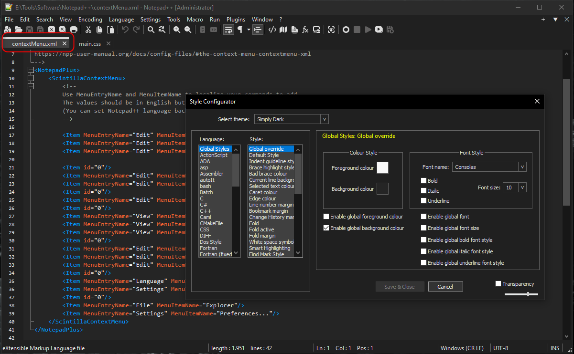Open Folder as Workspace icon
574x354 pixels.
click(316, 30)
